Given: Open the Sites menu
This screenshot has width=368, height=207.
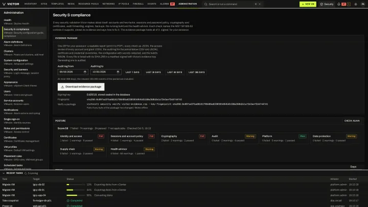Looking at the screenshot, I should [44, 4].
